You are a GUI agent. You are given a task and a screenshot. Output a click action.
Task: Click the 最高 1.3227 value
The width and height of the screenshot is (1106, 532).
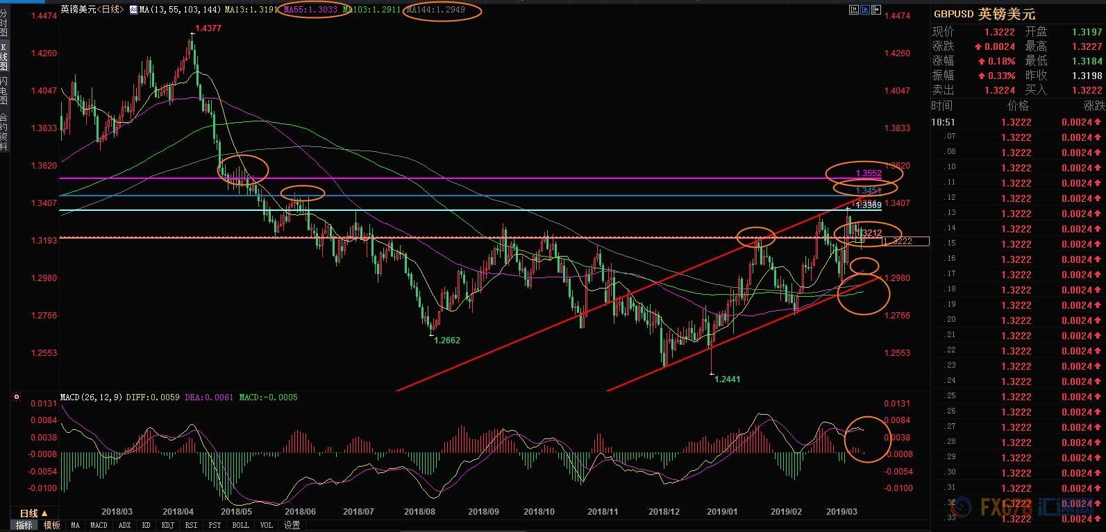pyautogui.click(x=1087, y=46)
